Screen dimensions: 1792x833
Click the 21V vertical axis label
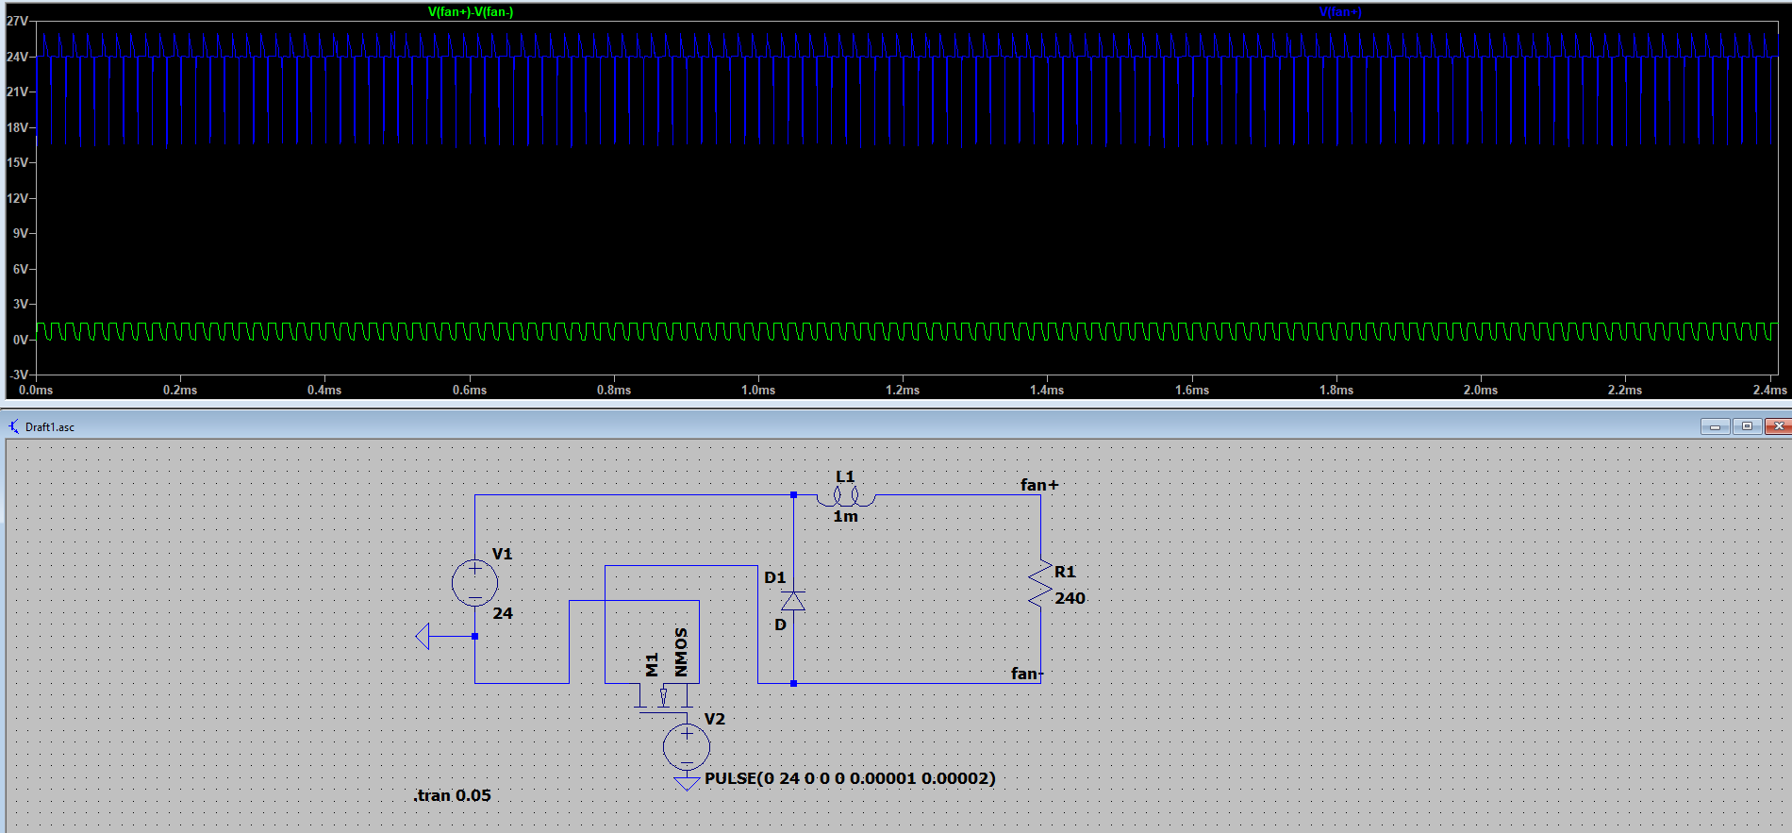pyautogui.click(x=17, y=92)
